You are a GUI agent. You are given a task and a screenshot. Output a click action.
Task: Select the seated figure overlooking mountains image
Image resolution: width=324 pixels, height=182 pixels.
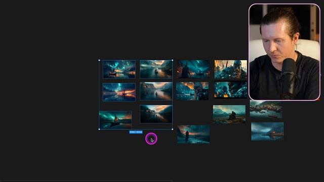[229, 114]
